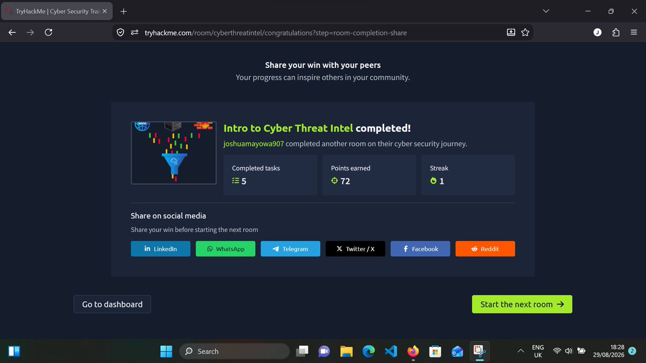The width and height of the screenshot is (646, 363).
Task: Click the heading Share your win with your peers
Action: pyautogui.click(x=323, y=65)
